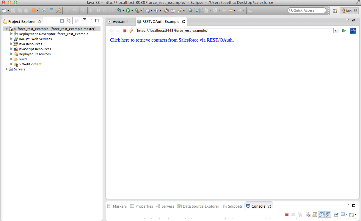The width and height of the screenshot is (361, 221).
Task: Click the browser URL address field
Action: pos(234,31)
